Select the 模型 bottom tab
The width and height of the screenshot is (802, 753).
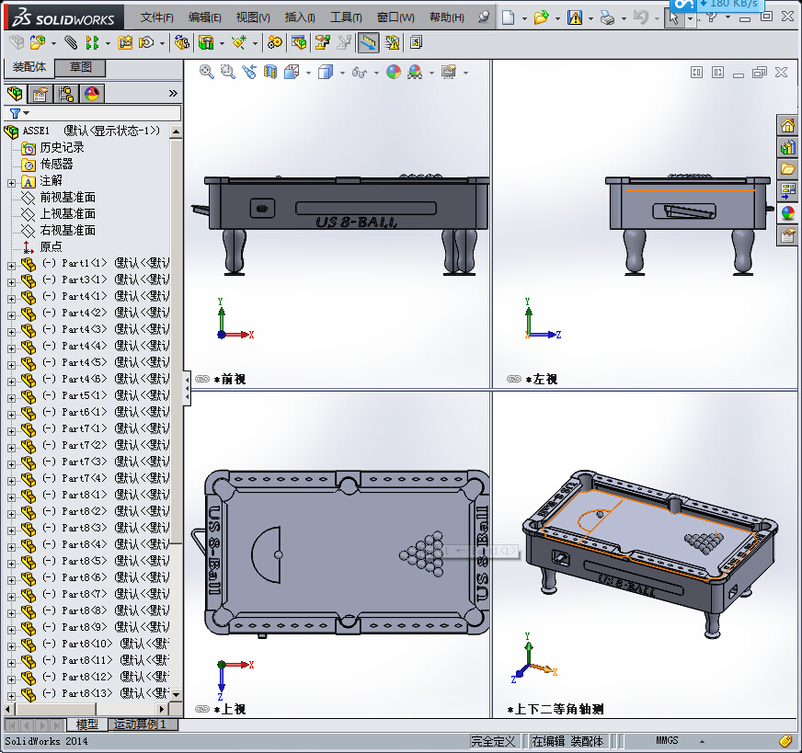click(x=87, y=724)
